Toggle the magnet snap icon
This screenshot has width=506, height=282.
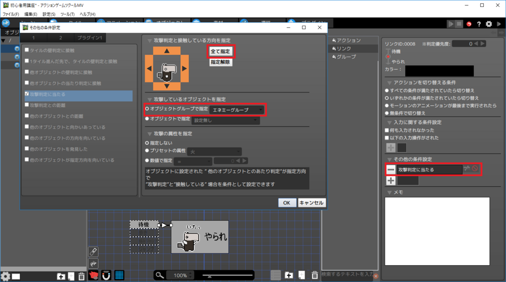[x=106, y=275]
